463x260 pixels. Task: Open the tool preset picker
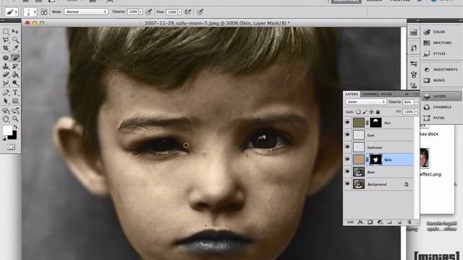click(12, 12)
